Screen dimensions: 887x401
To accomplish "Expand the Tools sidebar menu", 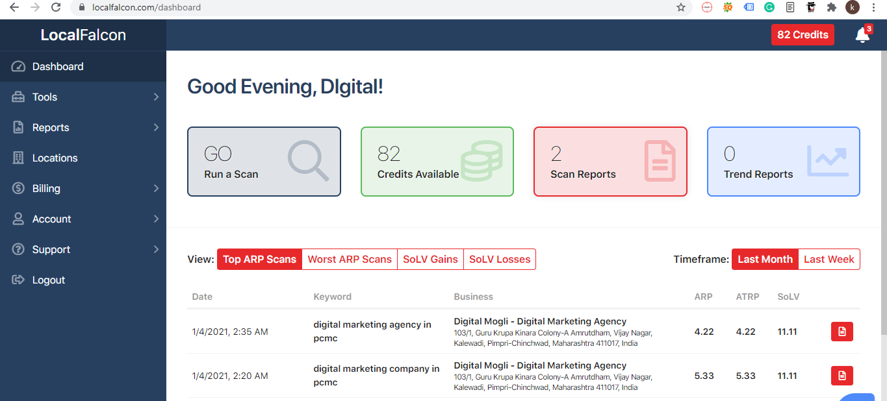I will [45, 97].
